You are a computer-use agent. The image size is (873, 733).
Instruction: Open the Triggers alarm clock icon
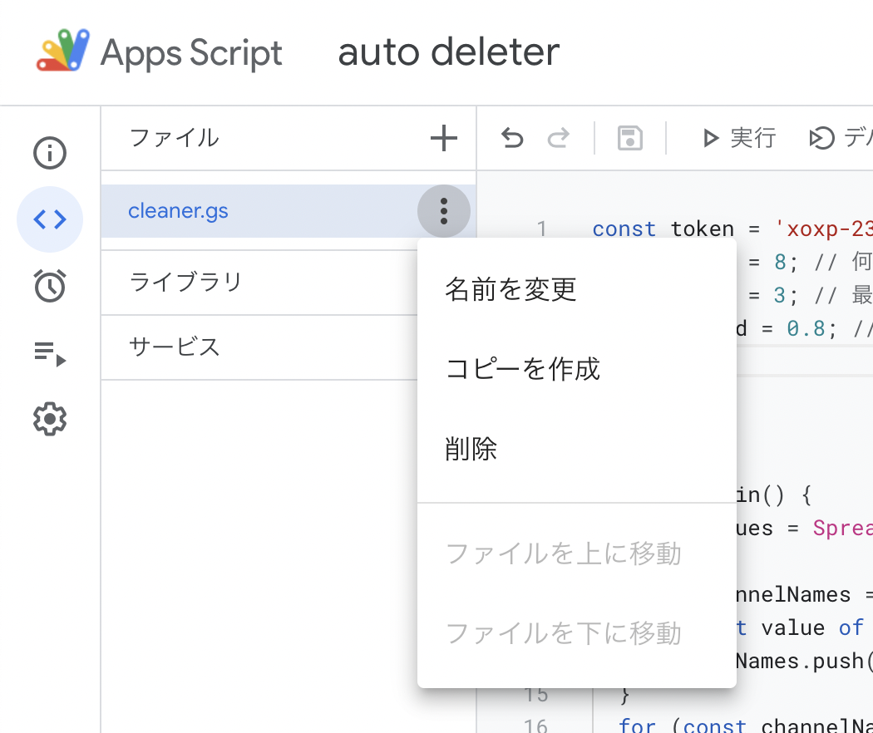(50, 286)
